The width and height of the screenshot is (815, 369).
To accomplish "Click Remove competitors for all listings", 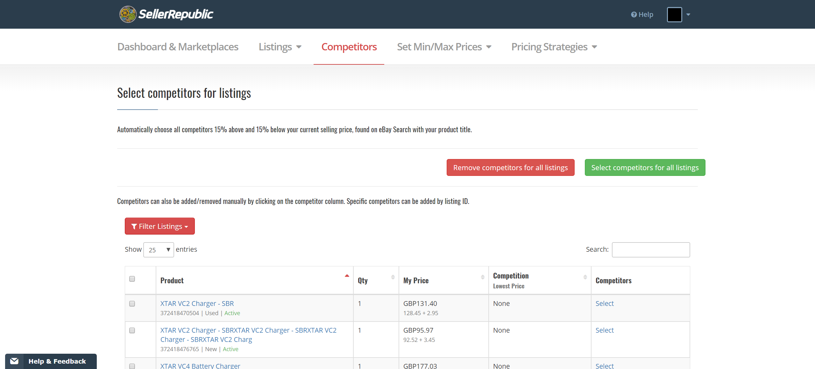I will pos(510,168).
